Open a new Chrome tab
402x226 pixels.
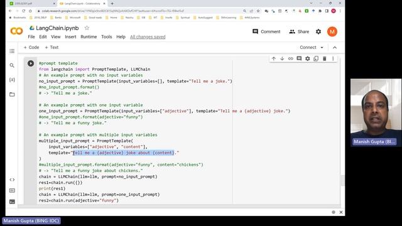point(112,4)
